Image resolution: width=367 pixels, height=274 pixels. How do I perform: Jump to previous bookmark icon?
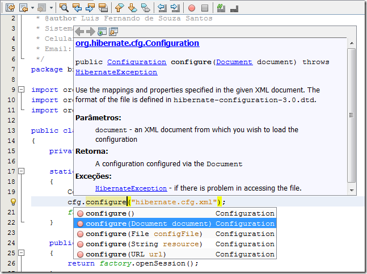tap(119, 8)
